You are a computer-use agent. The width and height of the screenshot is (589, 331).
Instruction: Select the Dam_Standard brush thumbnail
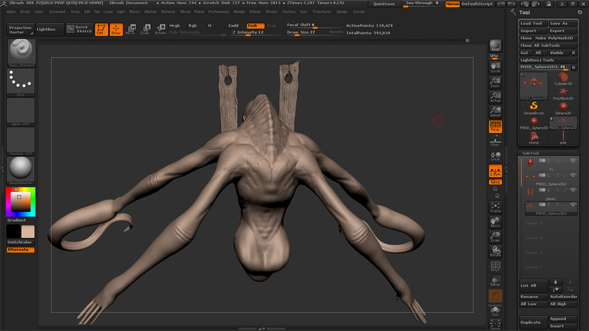coord(21,52)
